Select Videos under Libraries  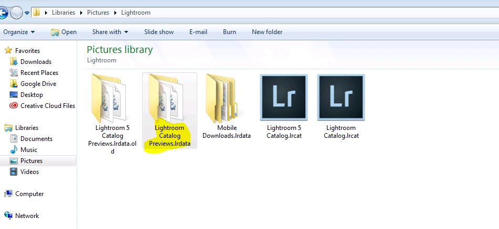(x=29, y=171)
